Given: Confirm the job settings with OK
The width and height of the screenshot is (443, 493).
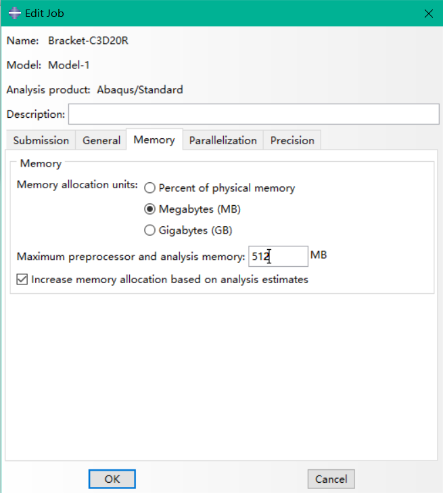Looking at the screenshot, I should tap(112, 479).
